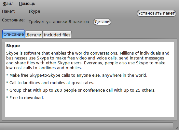Open the Included files tab
This screenshot has height=130, width=179.
click(57, 35)
